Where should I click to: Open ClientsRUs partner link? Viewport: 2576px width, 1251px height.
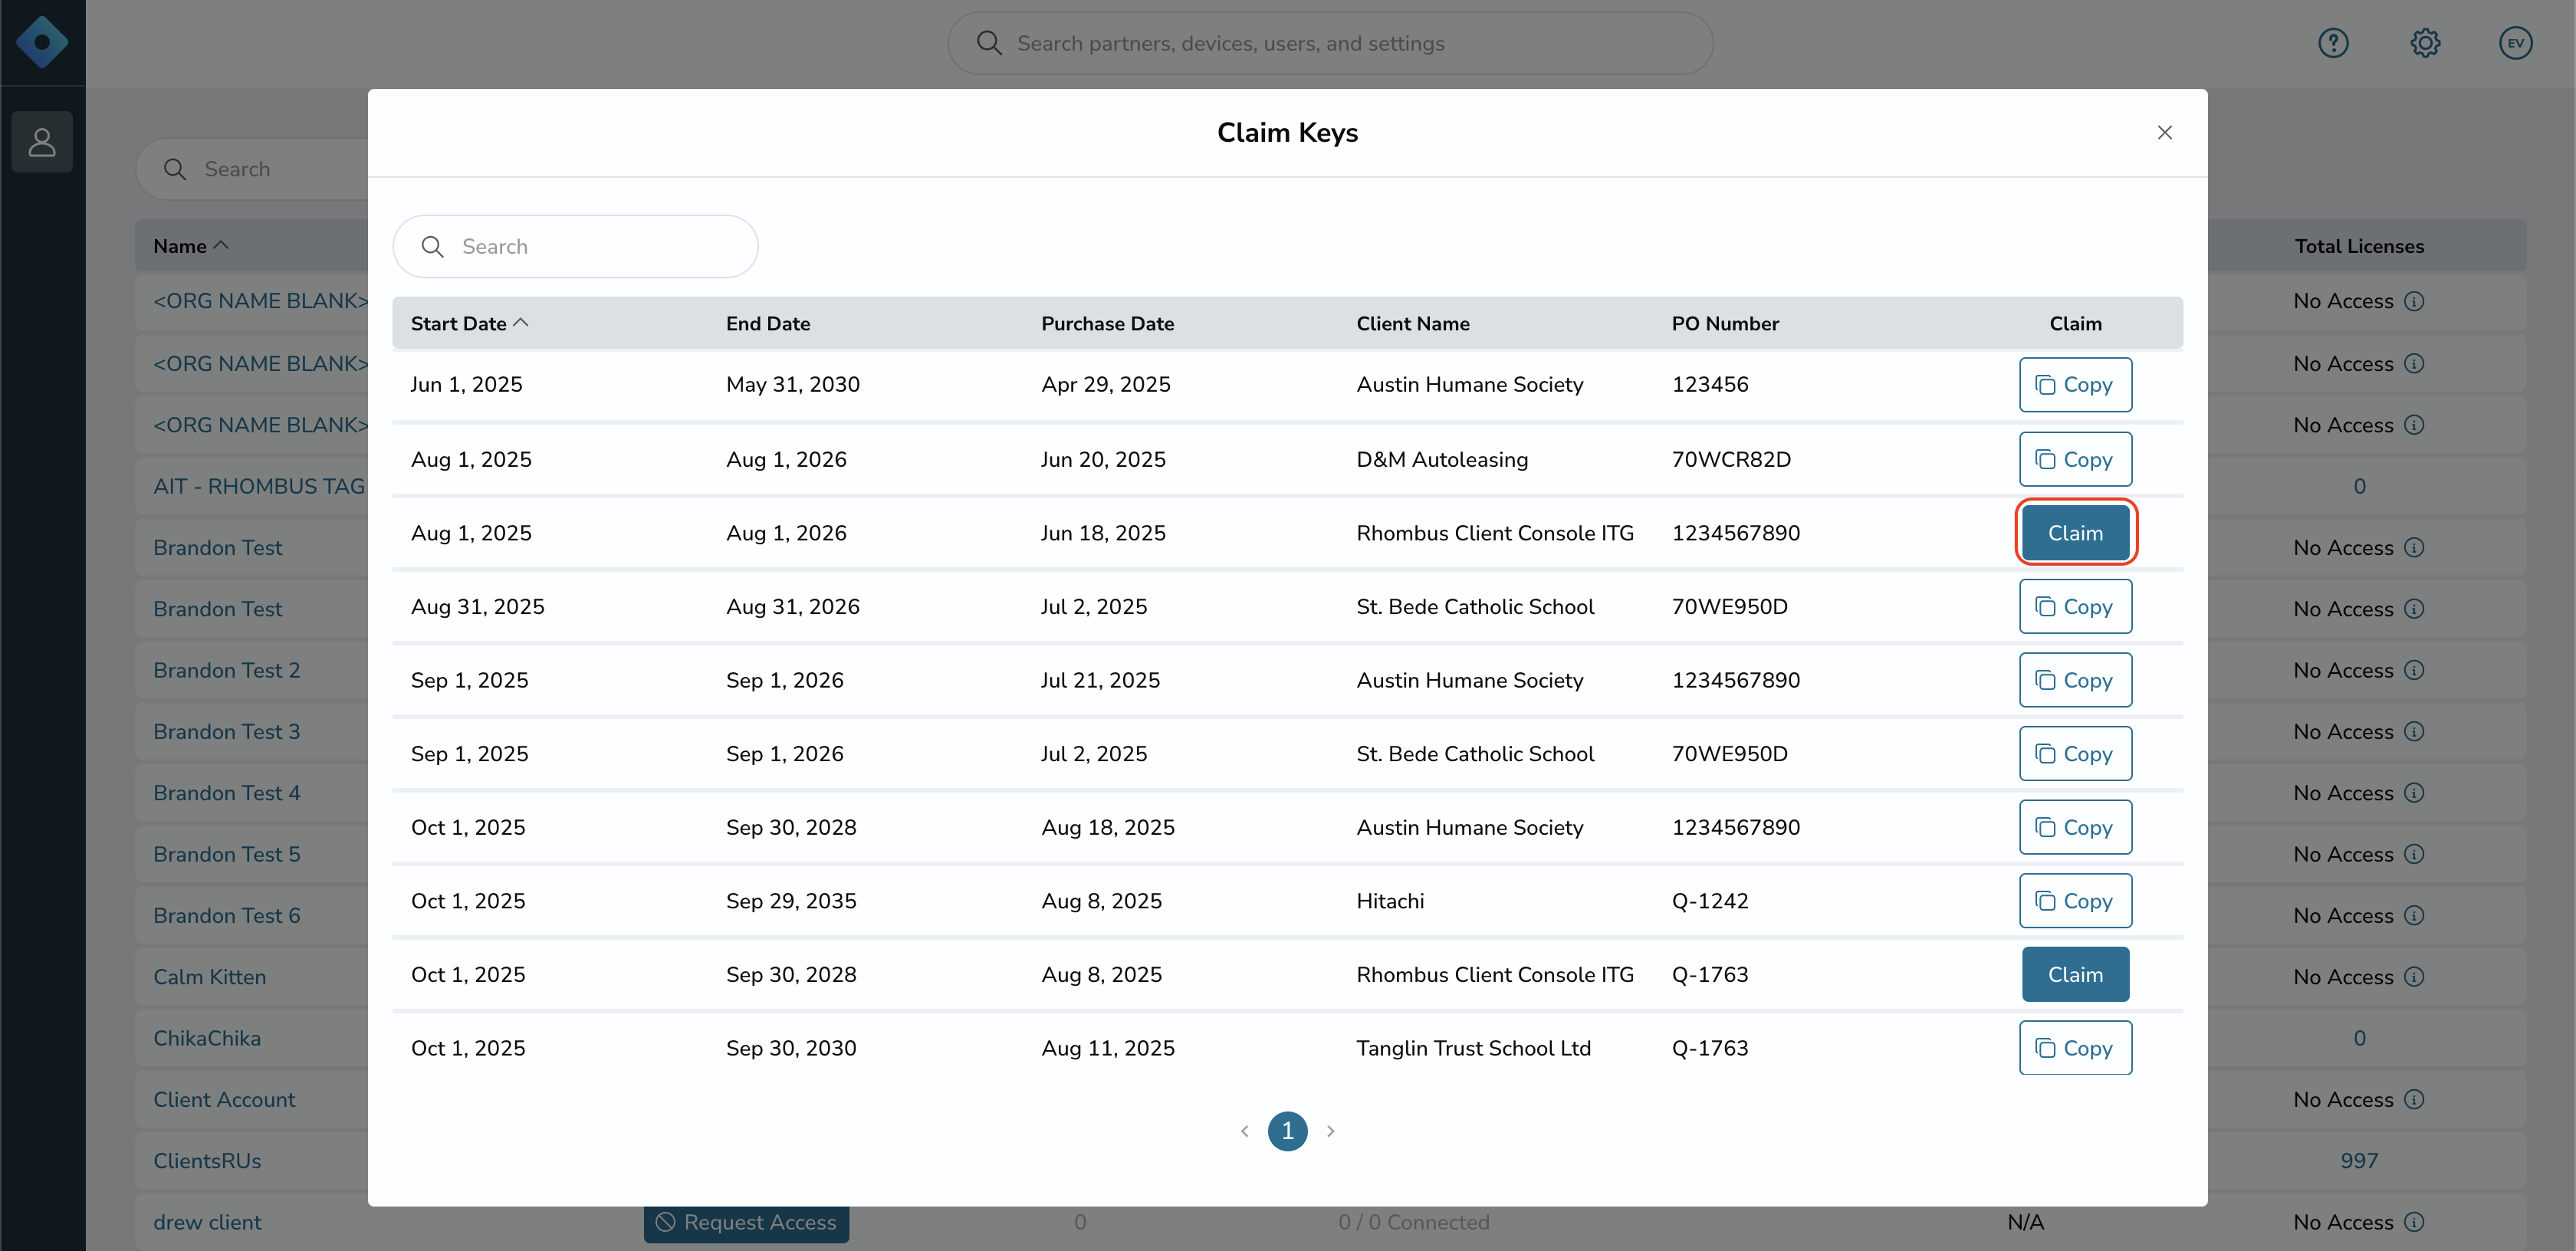coord(207,1161)
